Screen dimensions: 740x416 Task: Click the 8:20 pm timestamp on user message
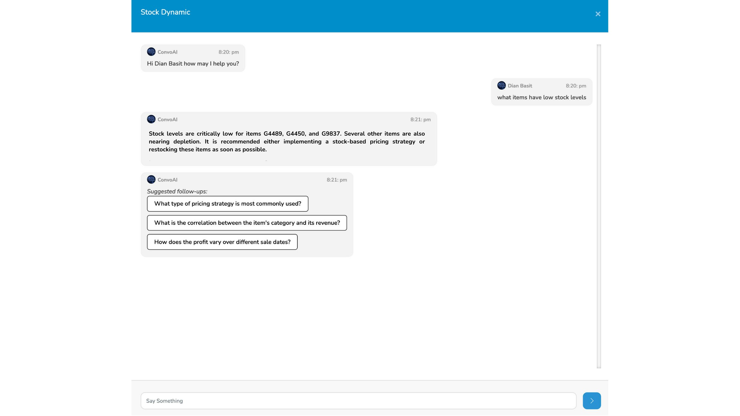click(x=576, y=86)
